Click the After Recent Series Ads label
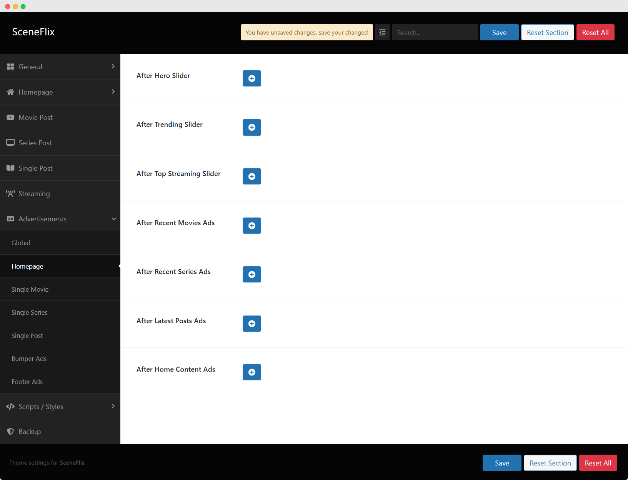The image size is (628, 480). (x=173, y=272)
